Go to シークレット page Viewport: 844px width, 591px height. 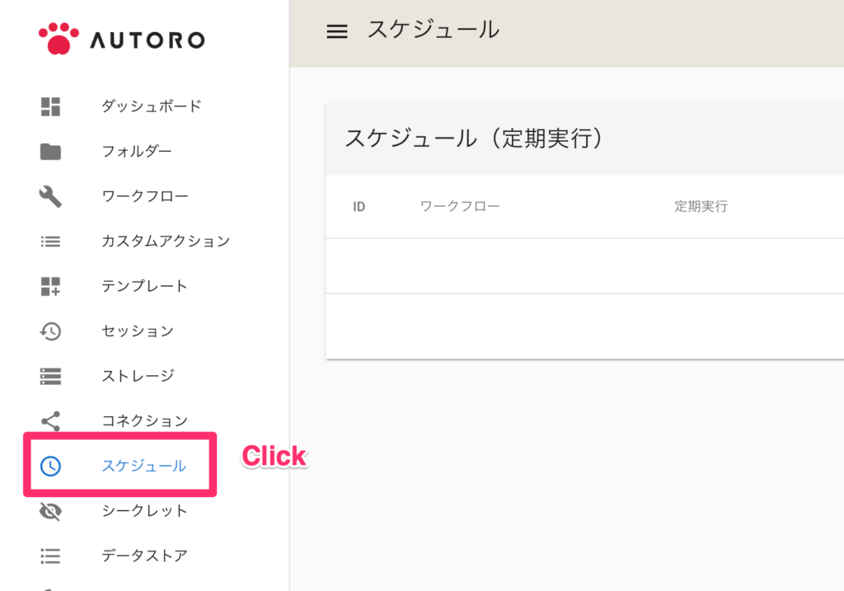coord(144,510)
